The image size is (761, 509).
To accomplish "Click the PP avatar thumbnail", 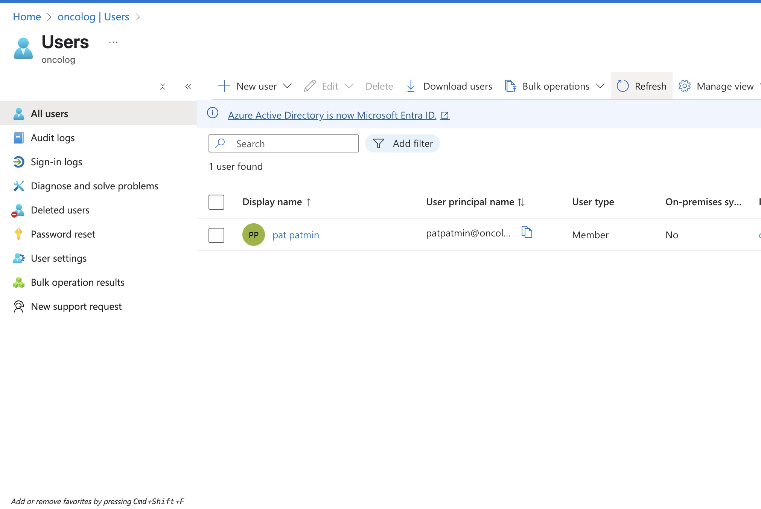I will (254, 235).
